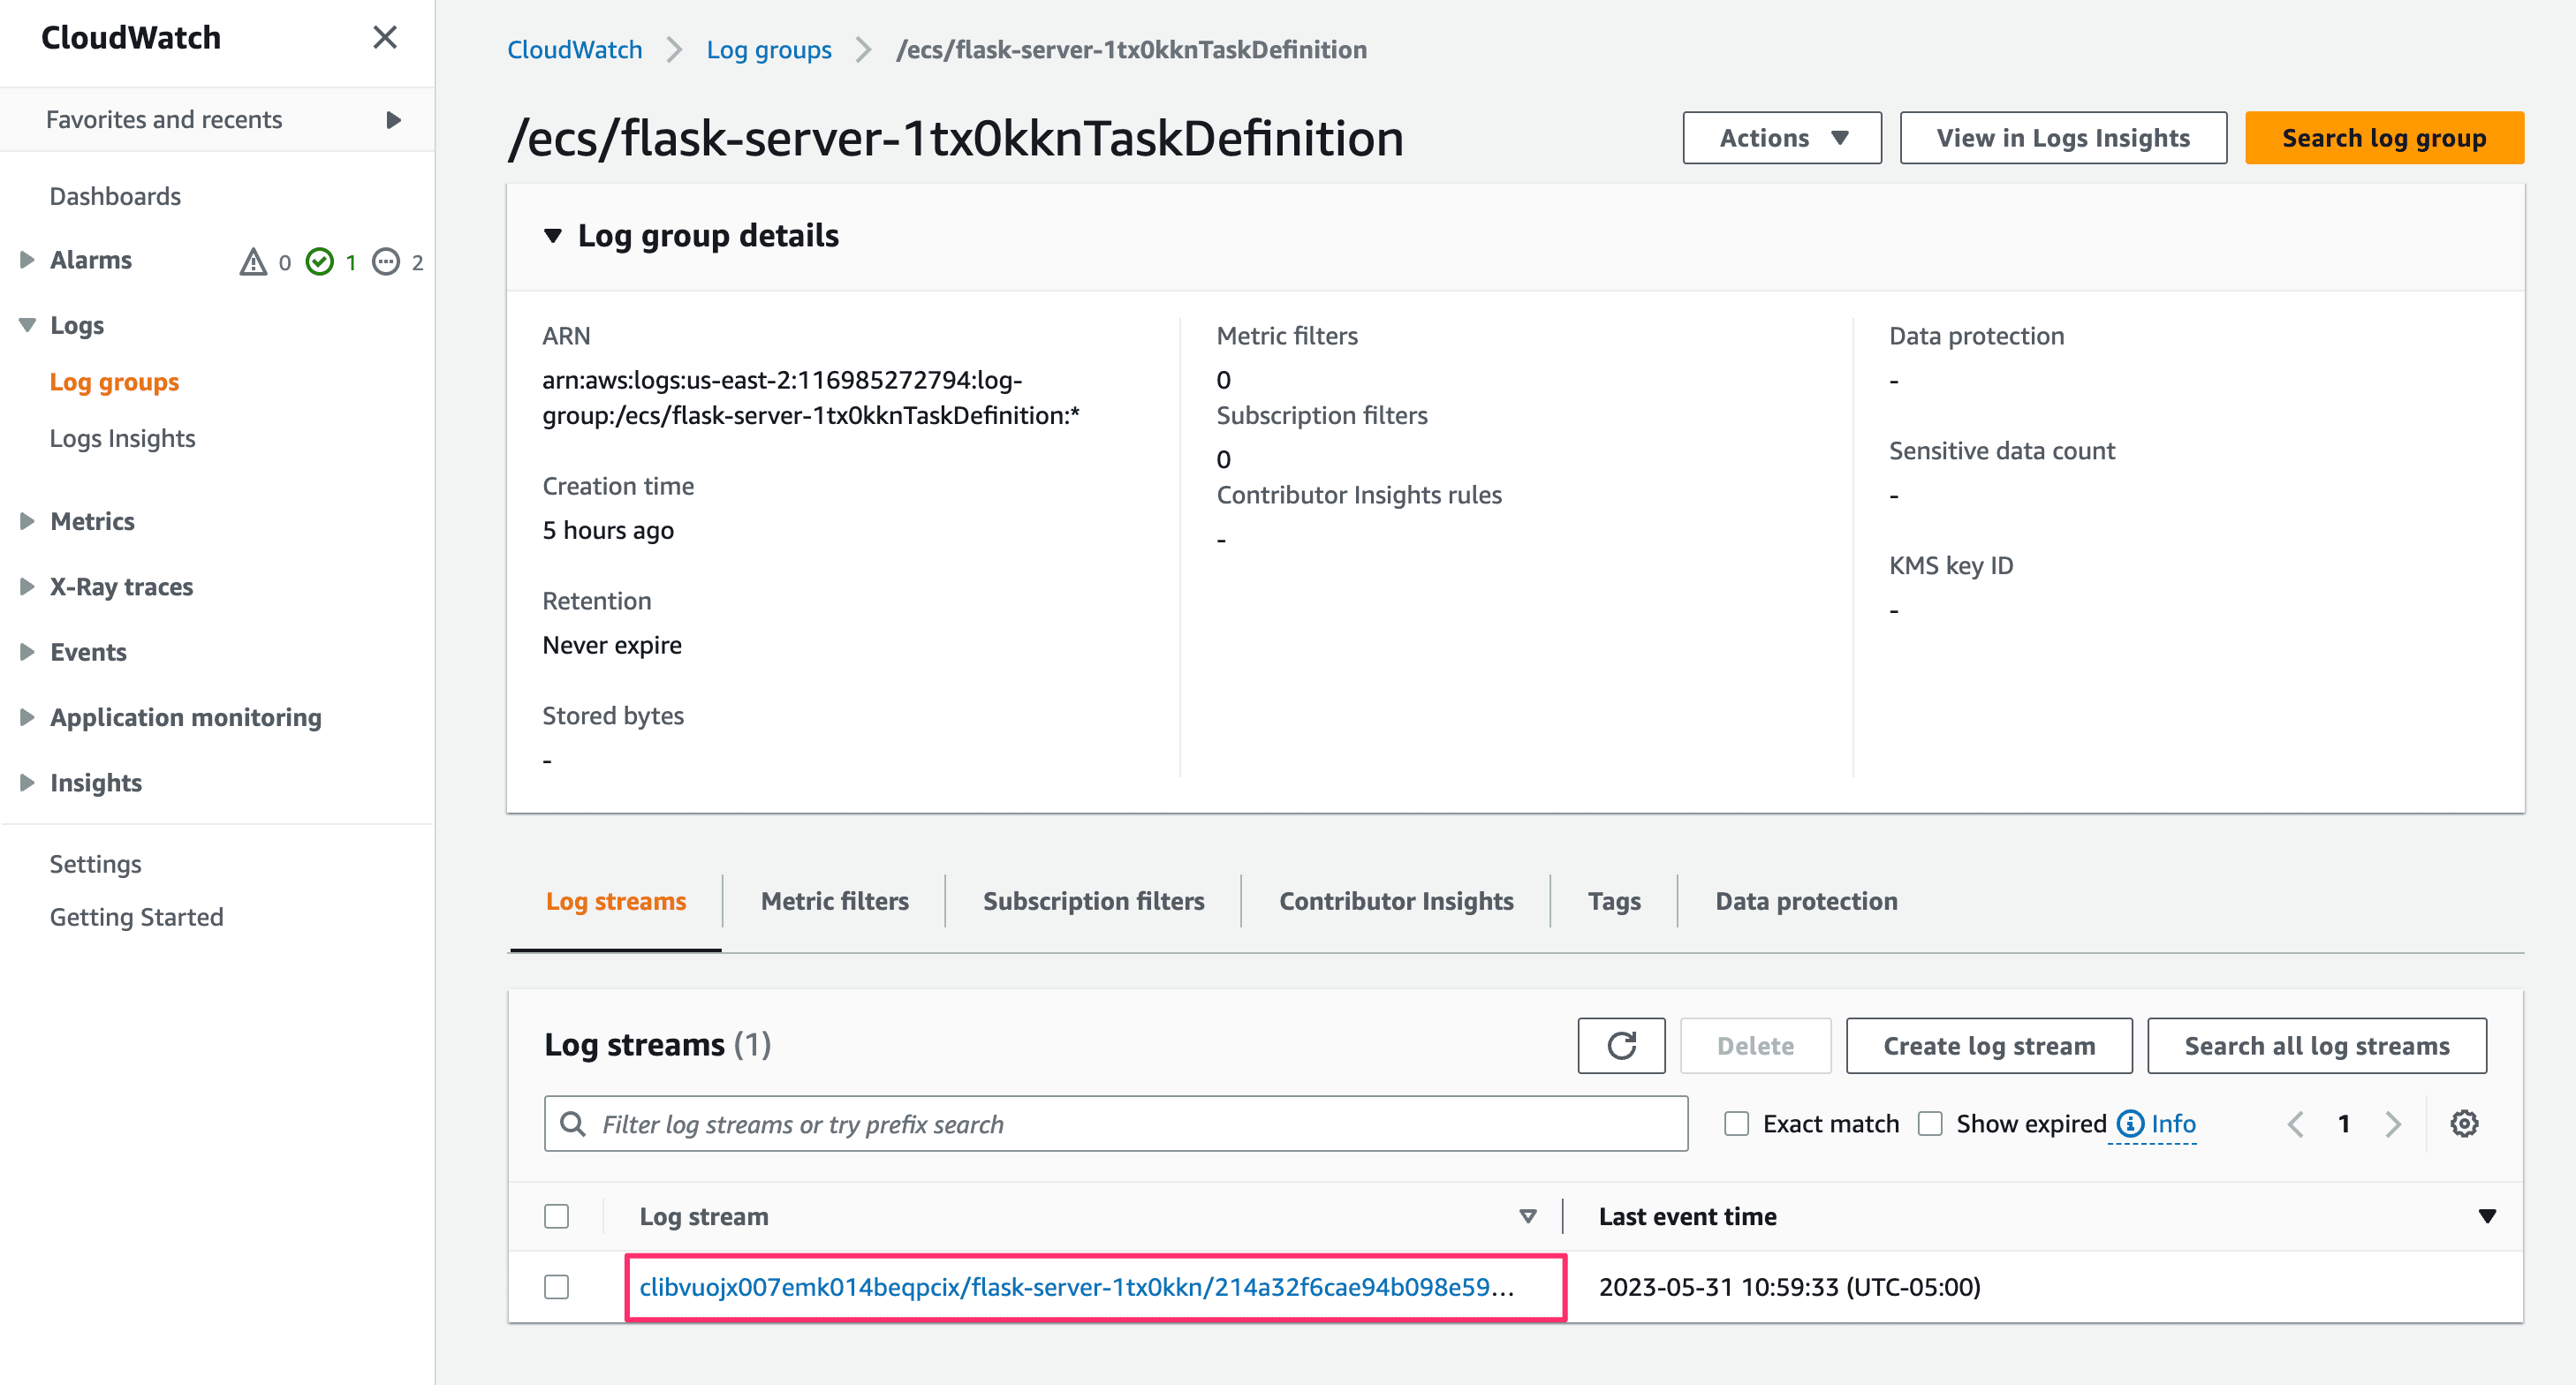Click the Last event time column header
2576x1385 pixels.
tap(1687, 1217)
